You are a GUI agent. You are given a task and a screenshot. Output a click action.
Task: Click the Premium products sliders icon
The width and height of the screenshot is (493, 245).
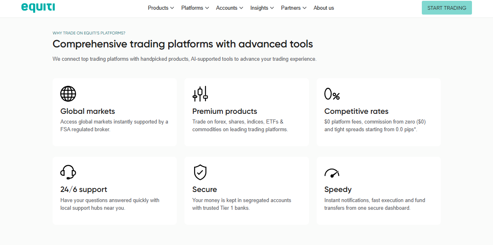click(200, 94)
